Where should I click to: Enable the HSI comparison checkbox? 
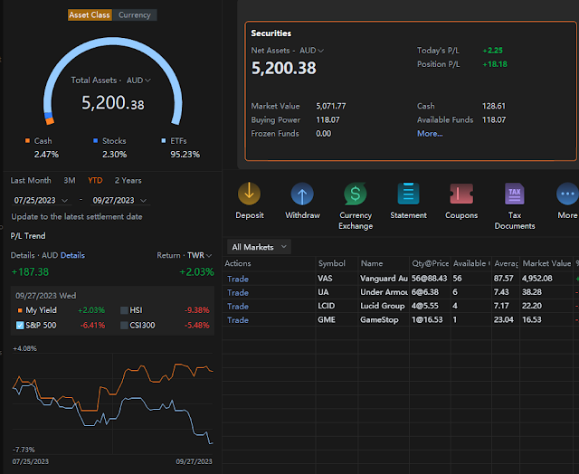pos(124,310)
